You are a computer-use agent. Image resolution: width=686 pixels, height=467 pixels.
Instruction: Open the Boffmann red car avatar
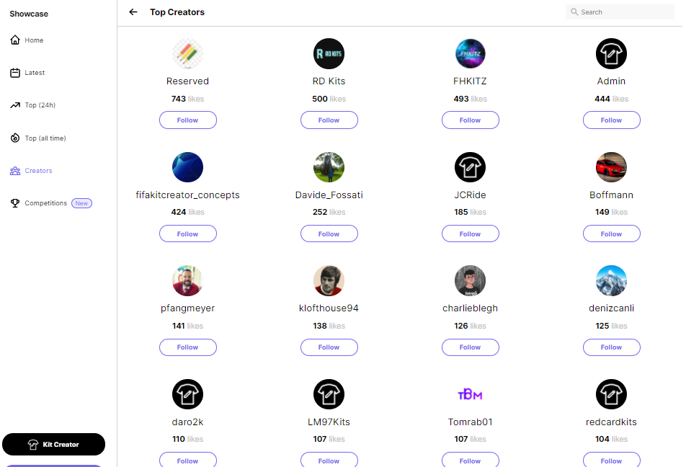(611, 167)
